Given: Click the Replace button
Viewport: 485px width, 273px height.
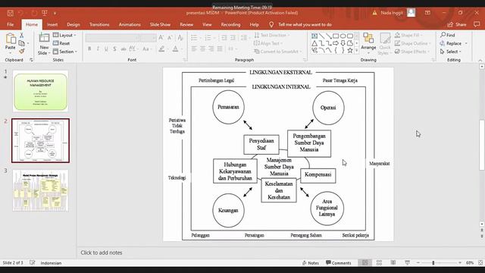Looking at the screenshot, I should click(453, 43).
